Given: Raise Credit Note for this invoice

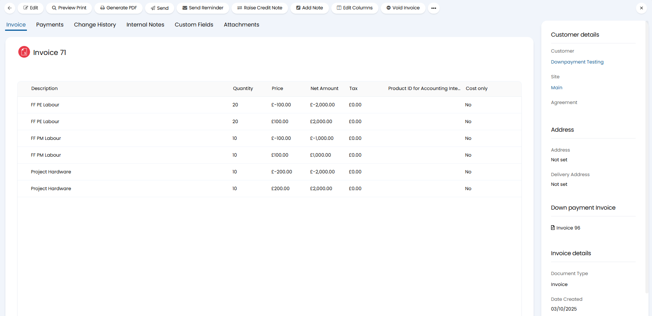Looking at the screenshot, I should coord(260,8).
